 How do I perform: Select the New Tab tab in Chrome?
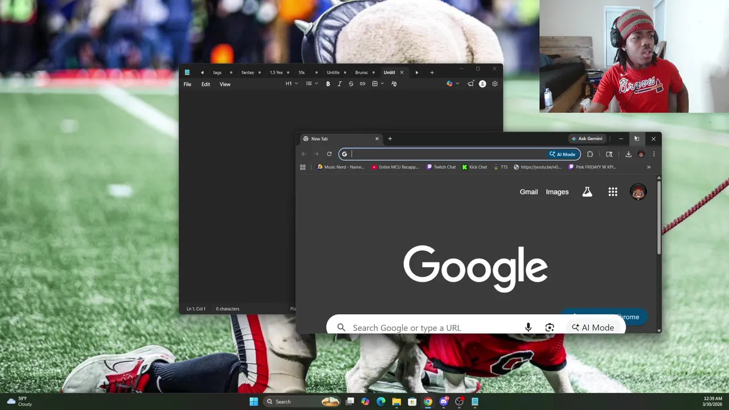340,138
